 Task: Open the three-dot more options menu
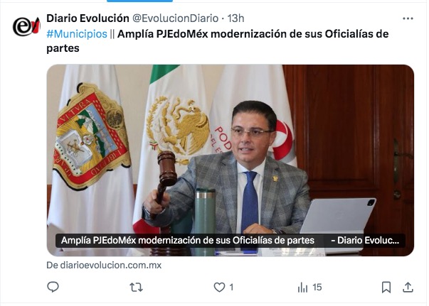click(408, 18)
